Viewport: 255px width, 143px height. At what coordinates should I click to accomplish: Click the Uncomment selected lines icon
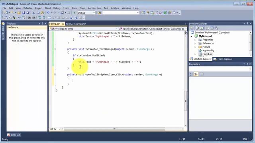coord(43,17)
